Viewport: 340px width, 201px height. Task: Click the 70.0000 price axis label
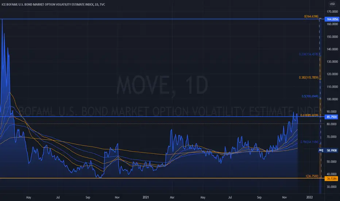tap(332, 137)
